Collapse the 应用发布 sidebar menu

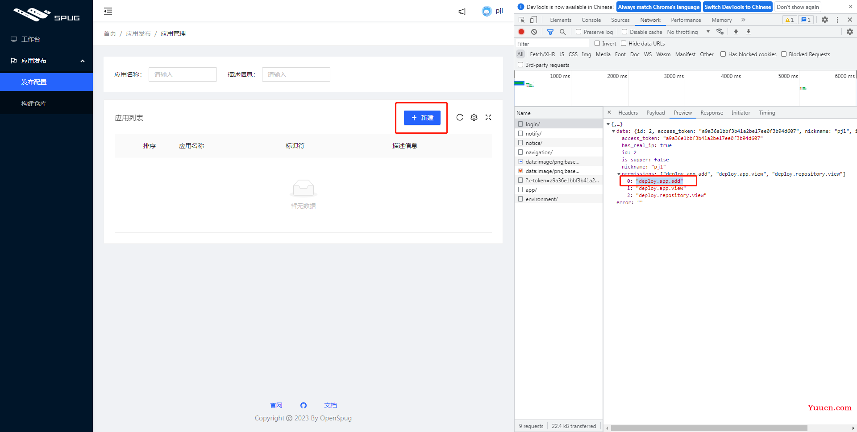[46, 61]
